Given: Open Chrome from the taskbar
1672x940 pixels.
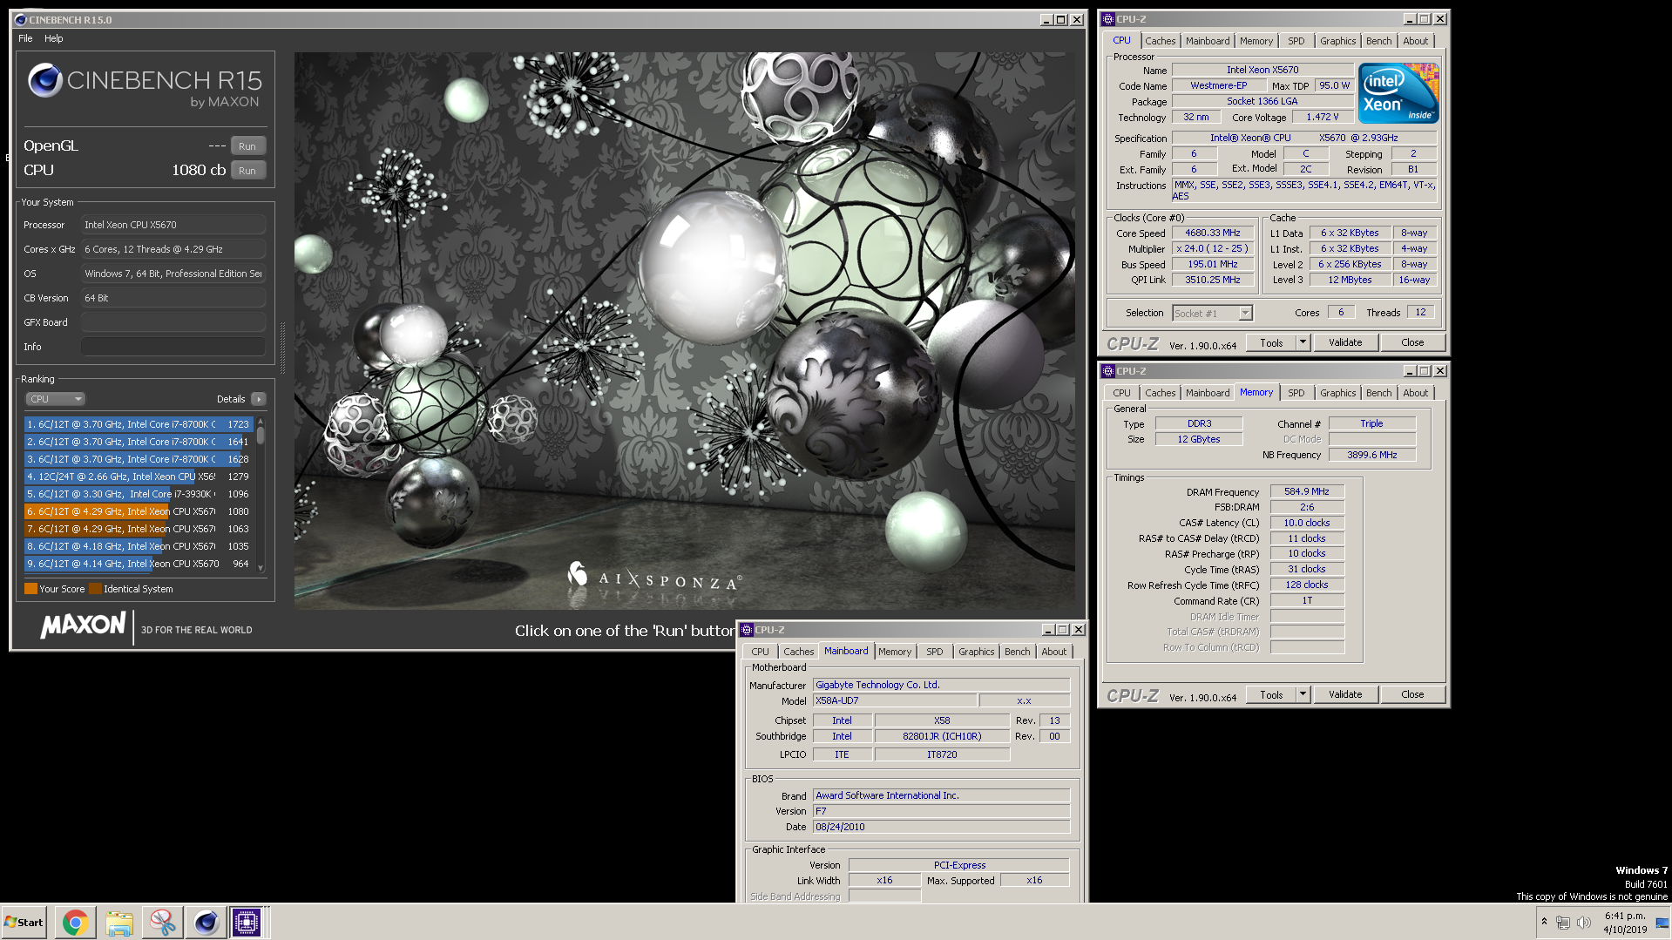Looking at the screenshot, I should [75, 922].
